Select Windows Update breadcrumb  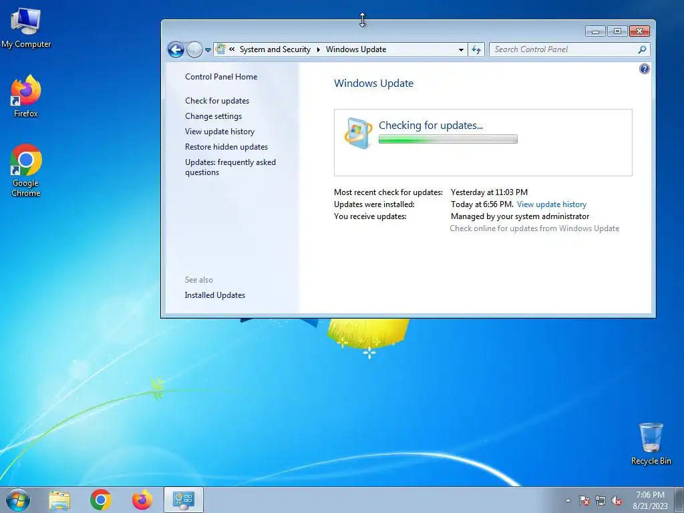tap(356, 49)
